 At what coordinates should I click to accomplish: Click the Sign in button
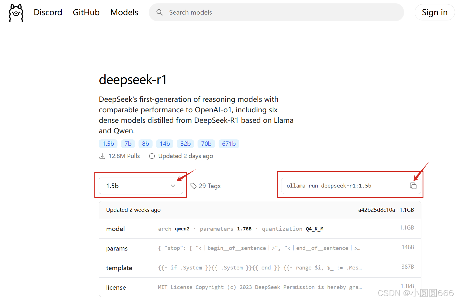pos(435,12)
